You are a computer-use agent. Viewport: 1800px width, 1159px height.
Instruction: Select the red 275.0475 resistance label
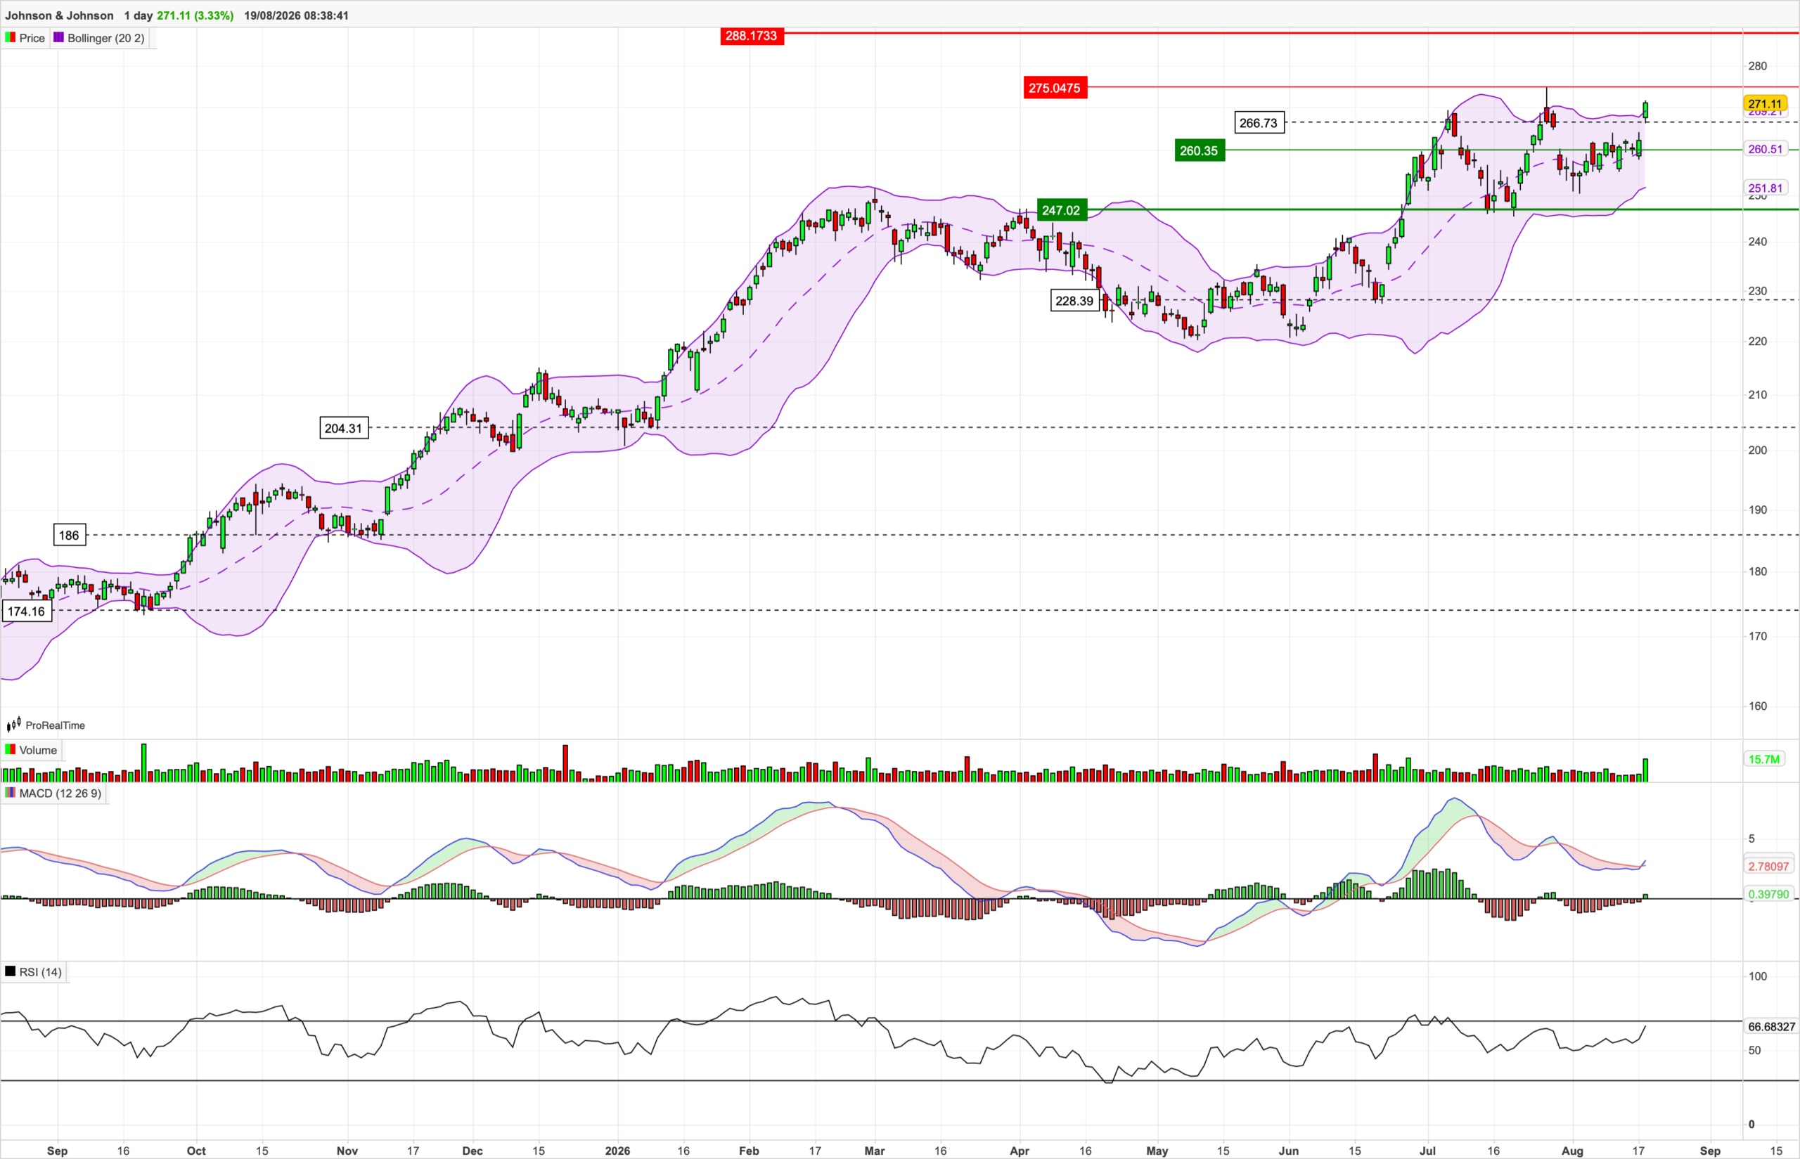point(1055,88)
